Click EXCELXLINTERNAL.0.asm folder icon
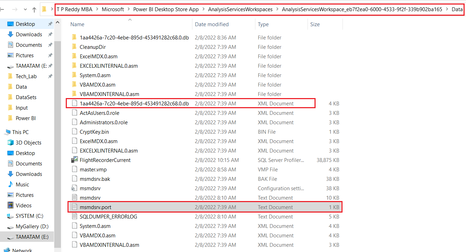466x252 pixels. coord(74,66)
